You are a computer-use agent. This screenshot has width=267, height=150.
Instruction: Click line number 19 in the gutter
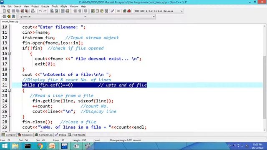coord(5,75)
